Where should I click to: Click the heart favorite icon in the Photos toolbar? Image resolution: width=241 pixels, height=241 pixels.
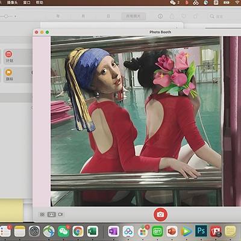[184, 16]
